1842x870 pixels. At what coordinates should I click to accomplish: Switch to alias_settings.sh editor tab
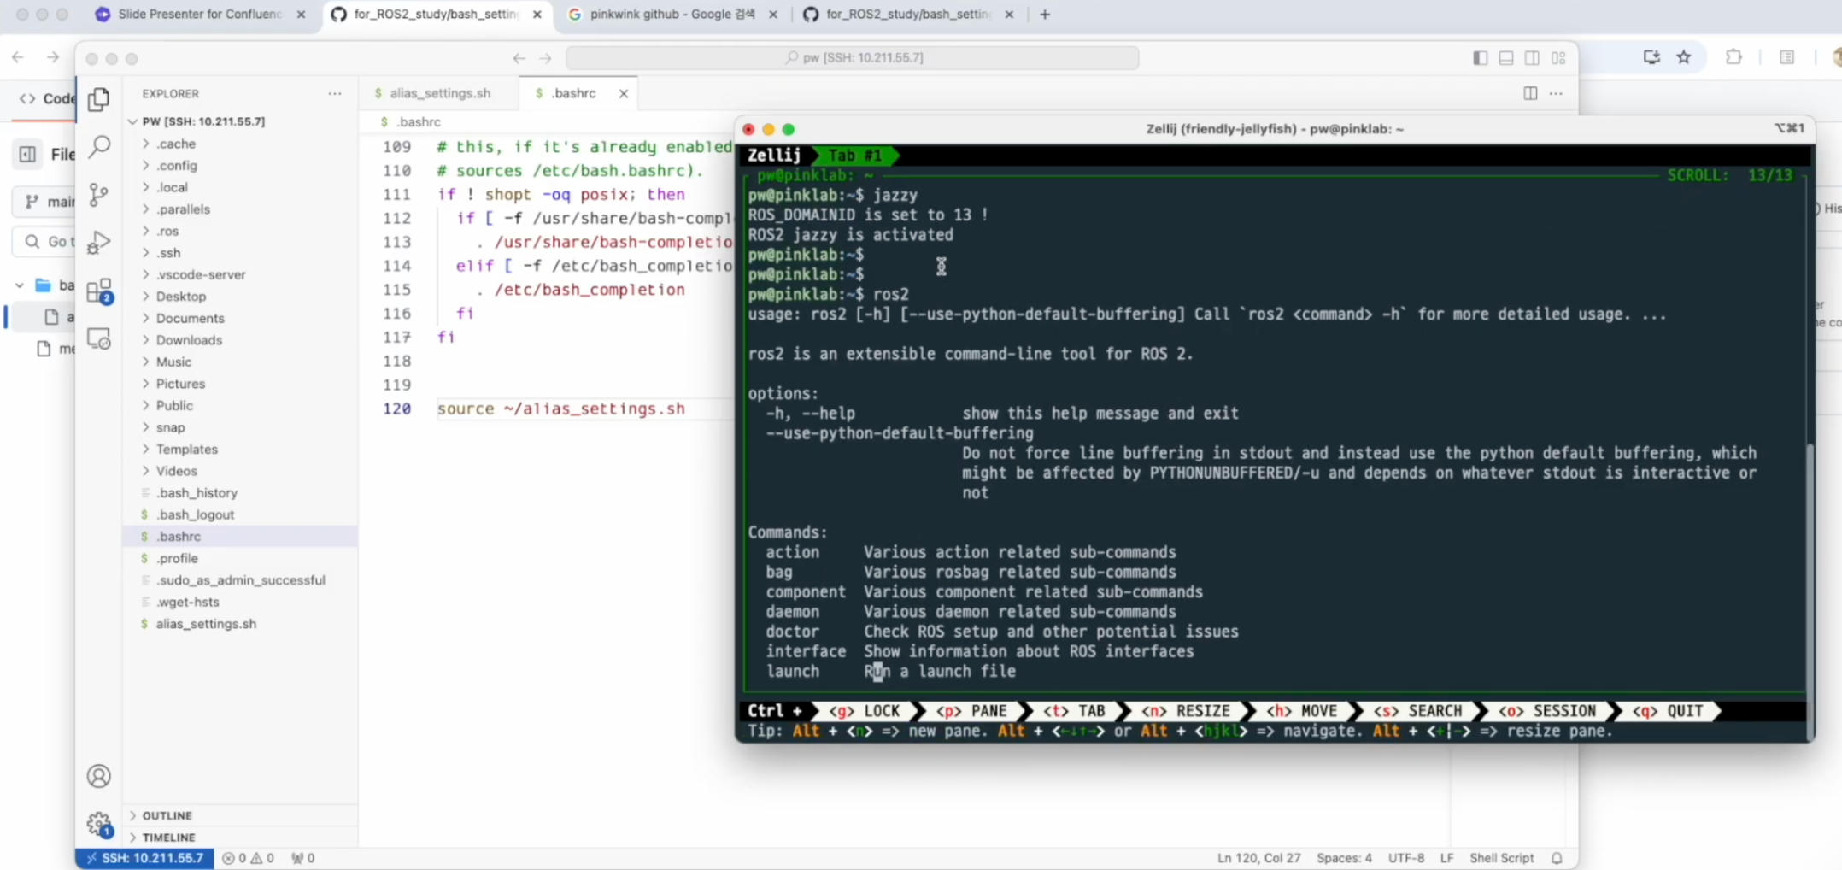(438, 93)
